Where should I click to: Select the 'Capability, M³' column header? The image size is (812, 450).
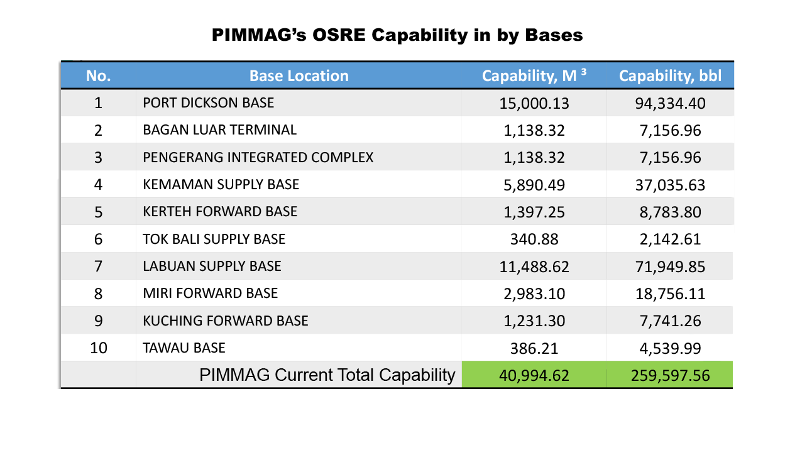pos(534,76)
